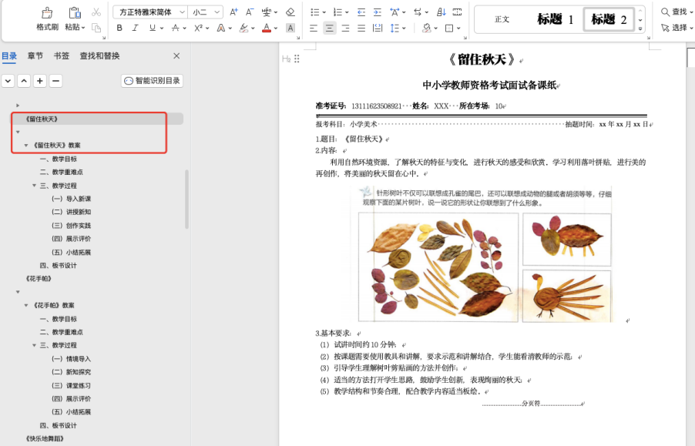Click the 智能识别目录 button
695x446 pixels.
(x=152, y=81)
